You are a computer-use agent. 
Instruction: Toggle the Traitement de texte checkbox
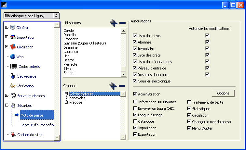[x=189, y=102]
